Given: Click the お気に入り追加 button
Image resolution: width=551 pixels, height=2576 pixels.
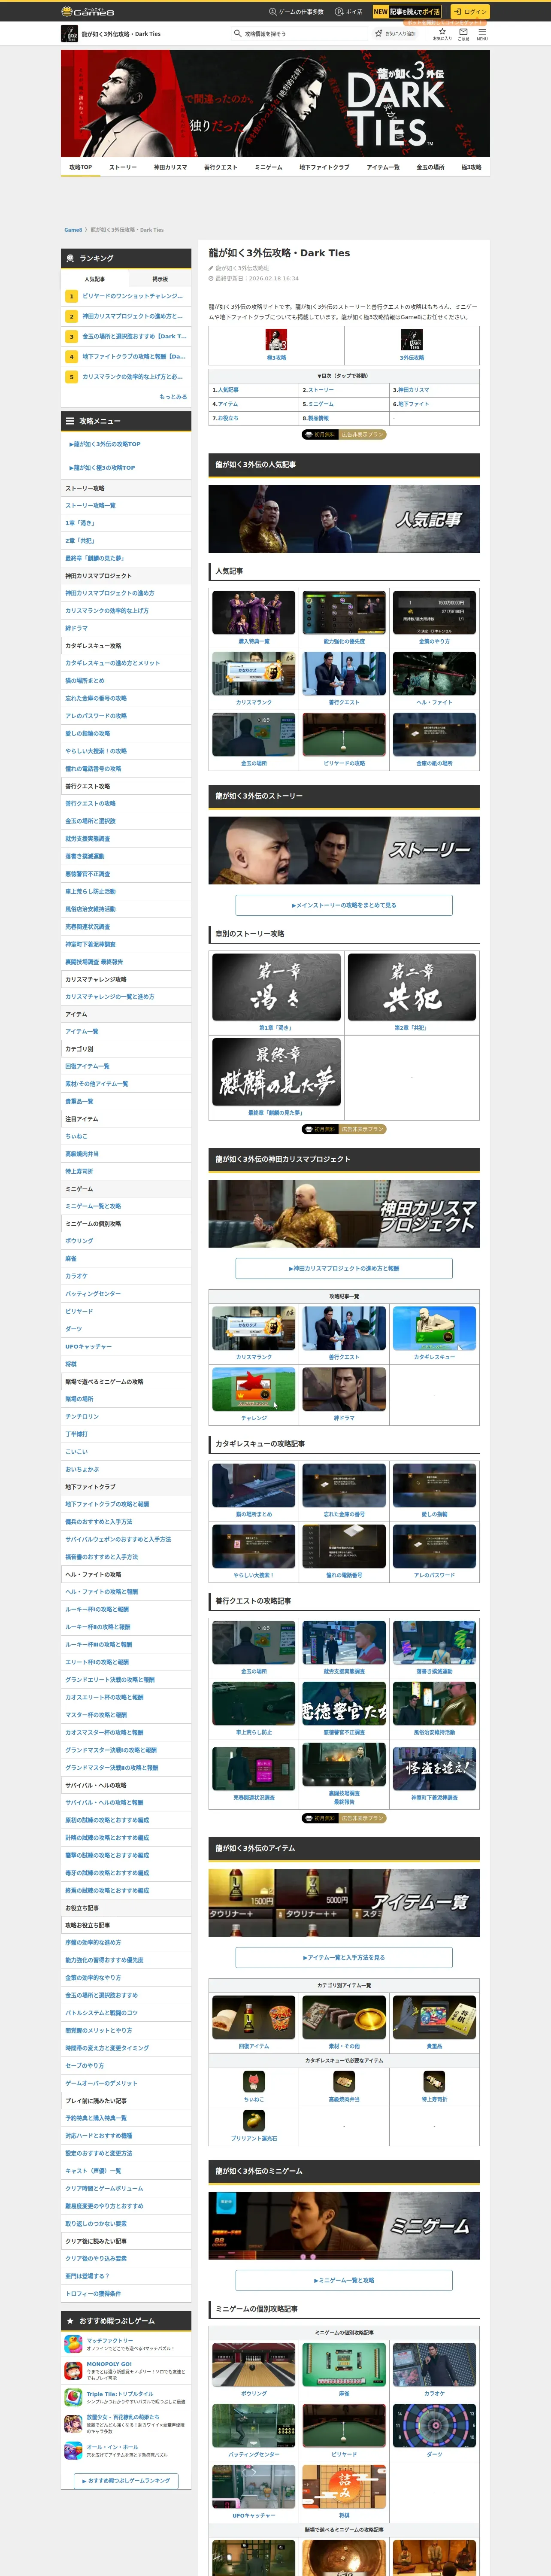Looking at the screenshot, I should [x=397, y=33].
